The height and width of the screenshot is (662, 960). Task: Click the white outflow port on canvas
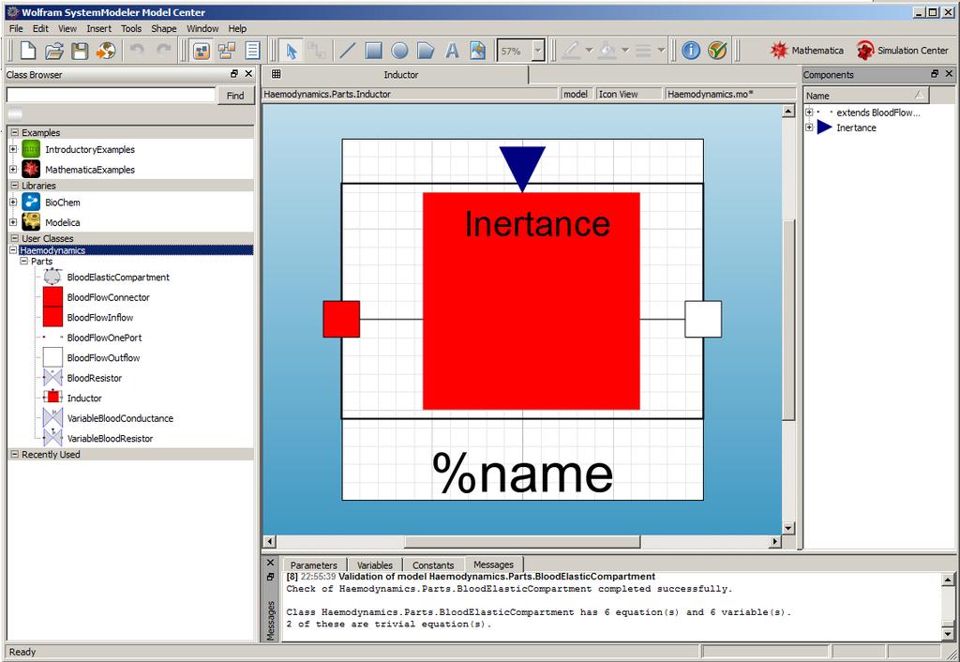pyautogui.click(x=703, y=319)
